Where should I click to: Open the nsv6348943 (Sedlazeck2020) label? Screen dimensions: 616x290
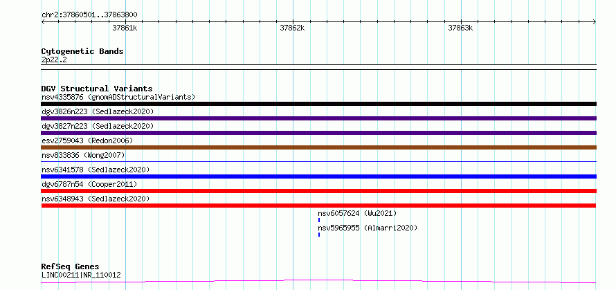click(96, 199)
